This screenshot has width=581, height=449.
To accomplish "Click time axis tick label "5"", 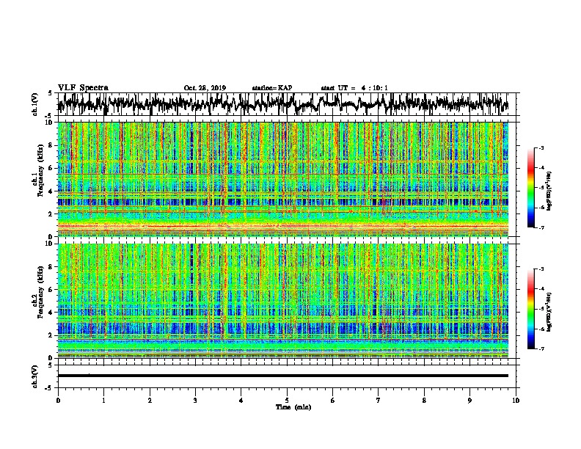I will click(x=287, y=401).
